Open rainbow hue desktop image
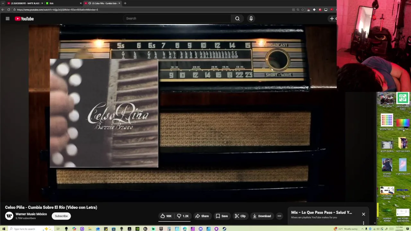 [x=403, y=124]
